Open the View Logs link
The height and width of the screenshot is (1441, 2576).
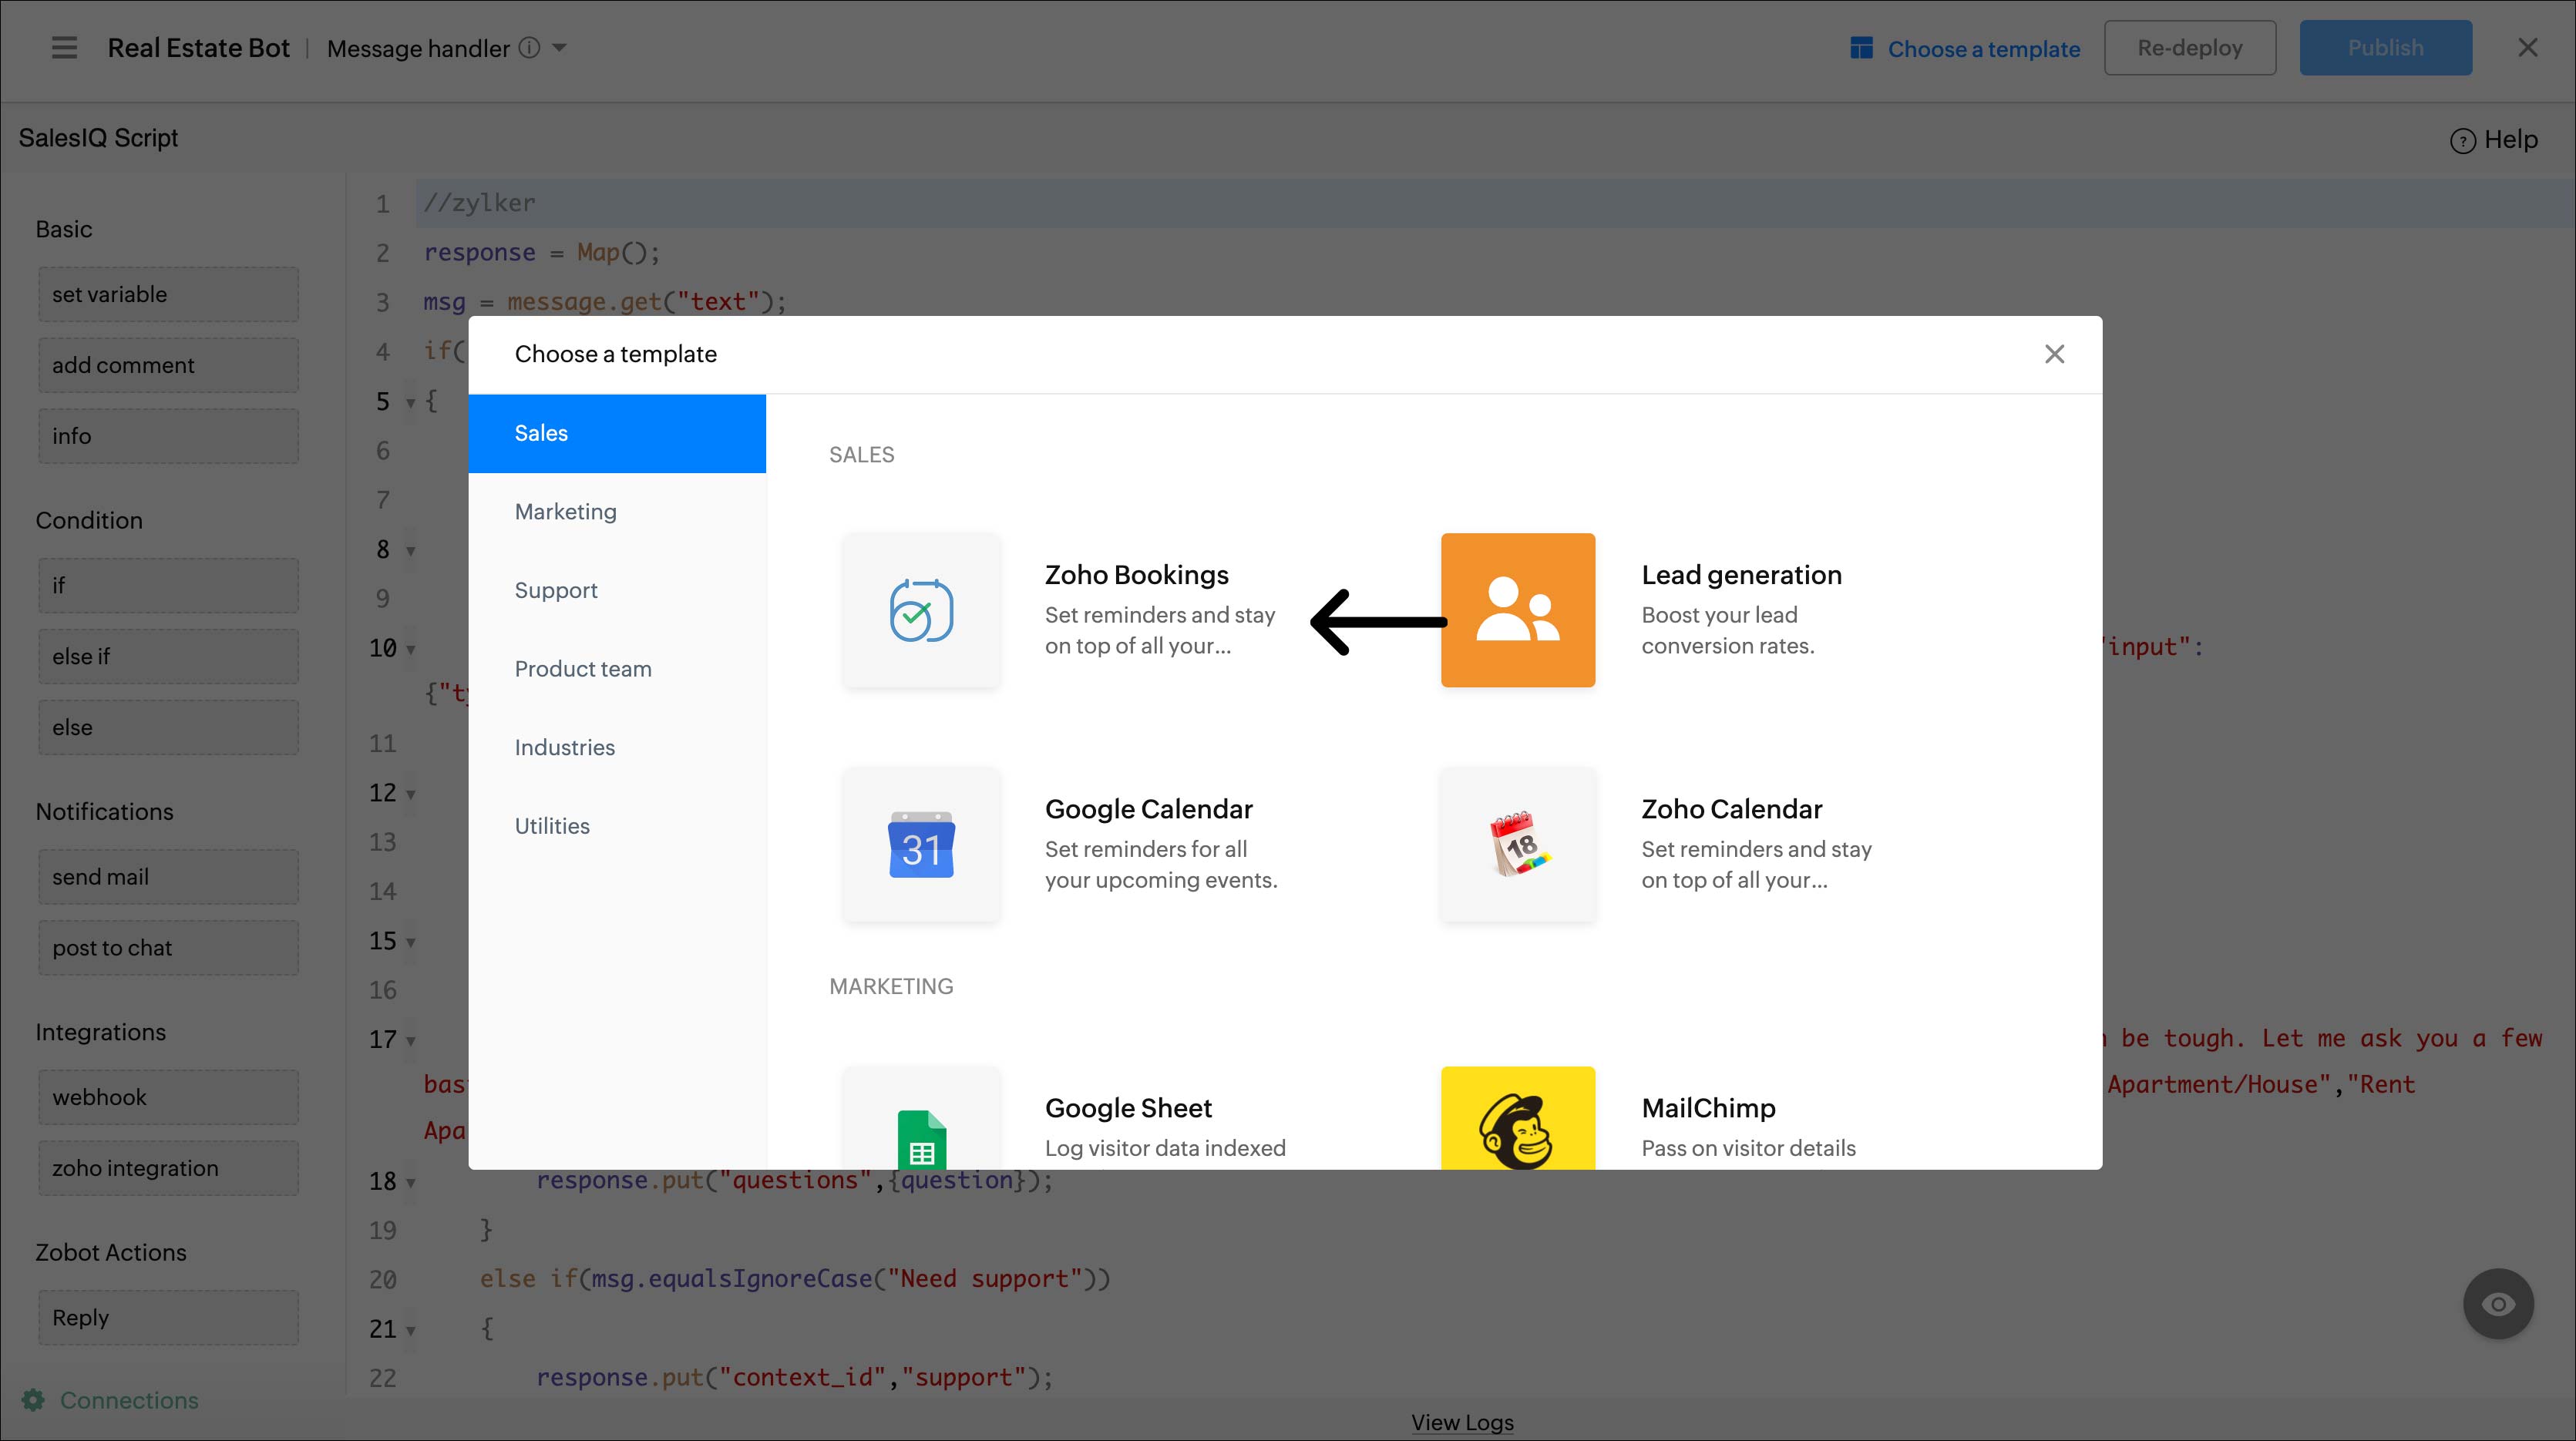[1462, 1422]
